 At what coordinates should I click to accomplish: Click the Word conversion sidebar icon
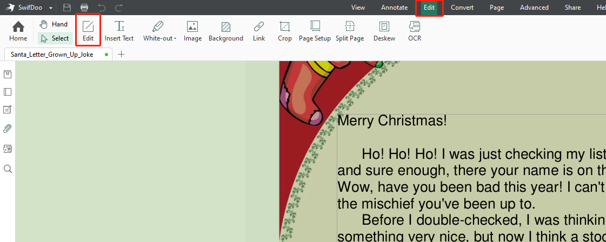pyautogui.click(x=8, y=149)
